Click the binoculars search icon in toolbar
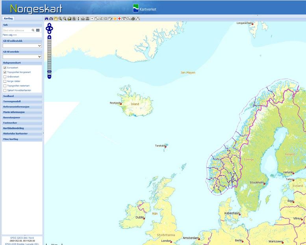Image resolution: width=306 pixels, height=245 pixels. pos(46,19)
